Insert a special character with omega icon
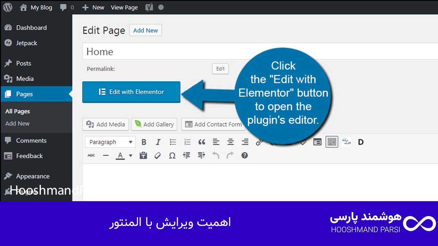This screenshot has height=246, width=438. (172, 156)
